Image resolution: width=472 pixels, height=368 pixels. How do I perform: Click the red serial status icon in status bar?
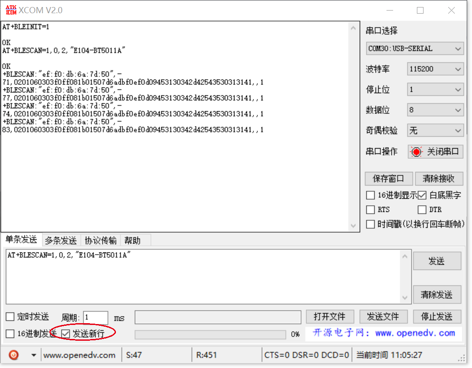[x=13, y=355]
